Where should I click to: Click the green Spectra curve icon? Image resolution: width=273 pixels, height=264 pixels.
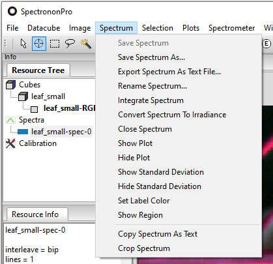(10, 120)
